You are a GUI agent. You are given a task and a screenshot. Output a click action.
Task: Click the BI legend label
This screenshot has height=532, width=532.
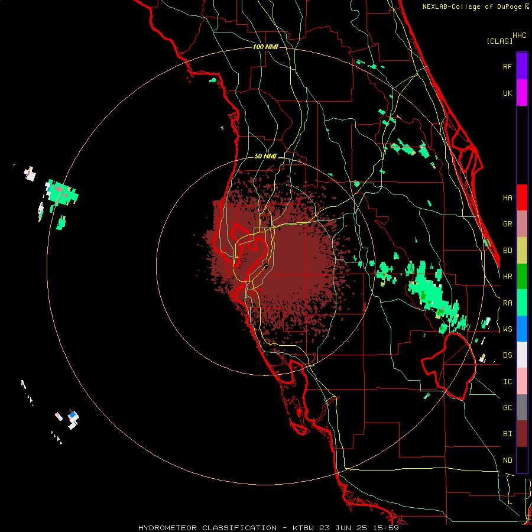[x=507, y=434]
